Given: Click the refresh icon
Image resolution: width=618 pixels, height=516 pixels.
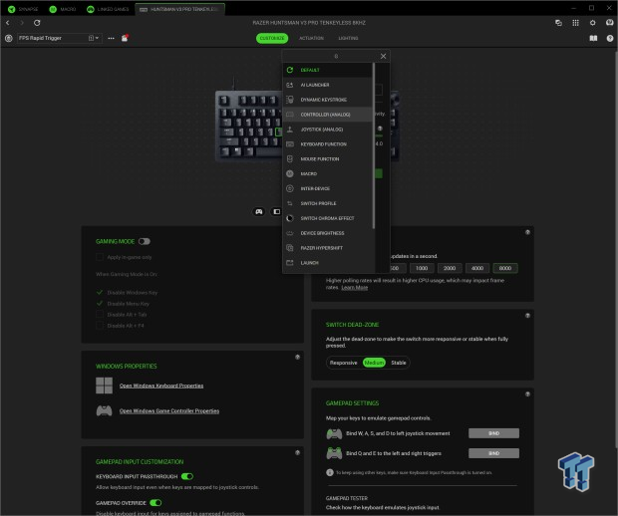Looking at the screenshot, I should [37, 23].
